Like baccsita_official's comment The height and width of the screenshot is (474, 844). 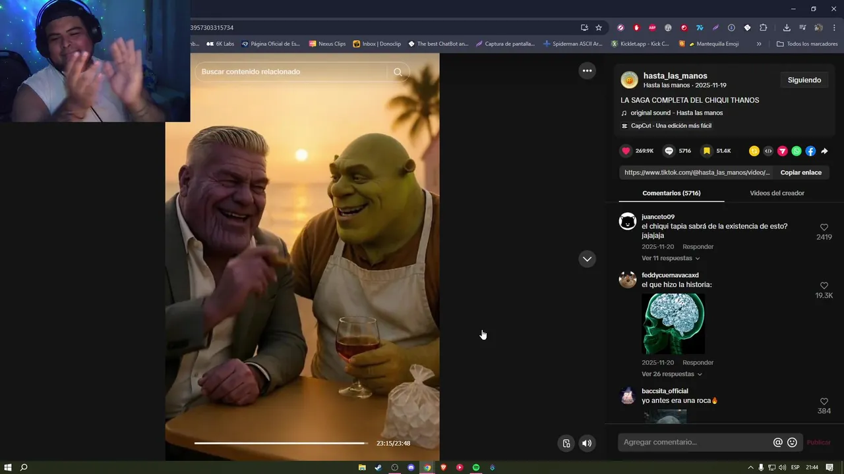[x=824, y=402]
